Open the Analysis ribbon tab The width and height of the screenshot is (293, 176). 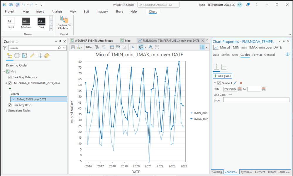[57, 11]
